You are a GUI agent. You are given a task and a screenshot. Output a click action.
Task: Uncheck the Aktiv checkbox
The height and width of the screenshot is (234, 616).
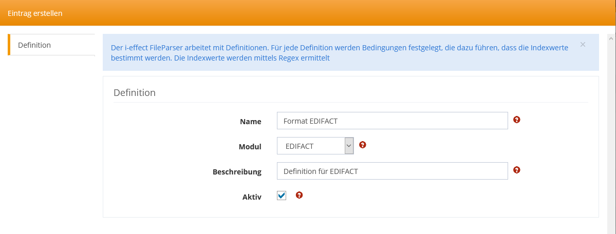point(282,196)
